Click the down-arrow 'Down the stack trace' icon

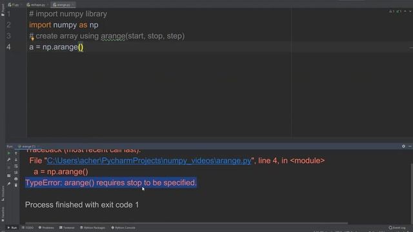pyautogui.click(x=15, y=160)
